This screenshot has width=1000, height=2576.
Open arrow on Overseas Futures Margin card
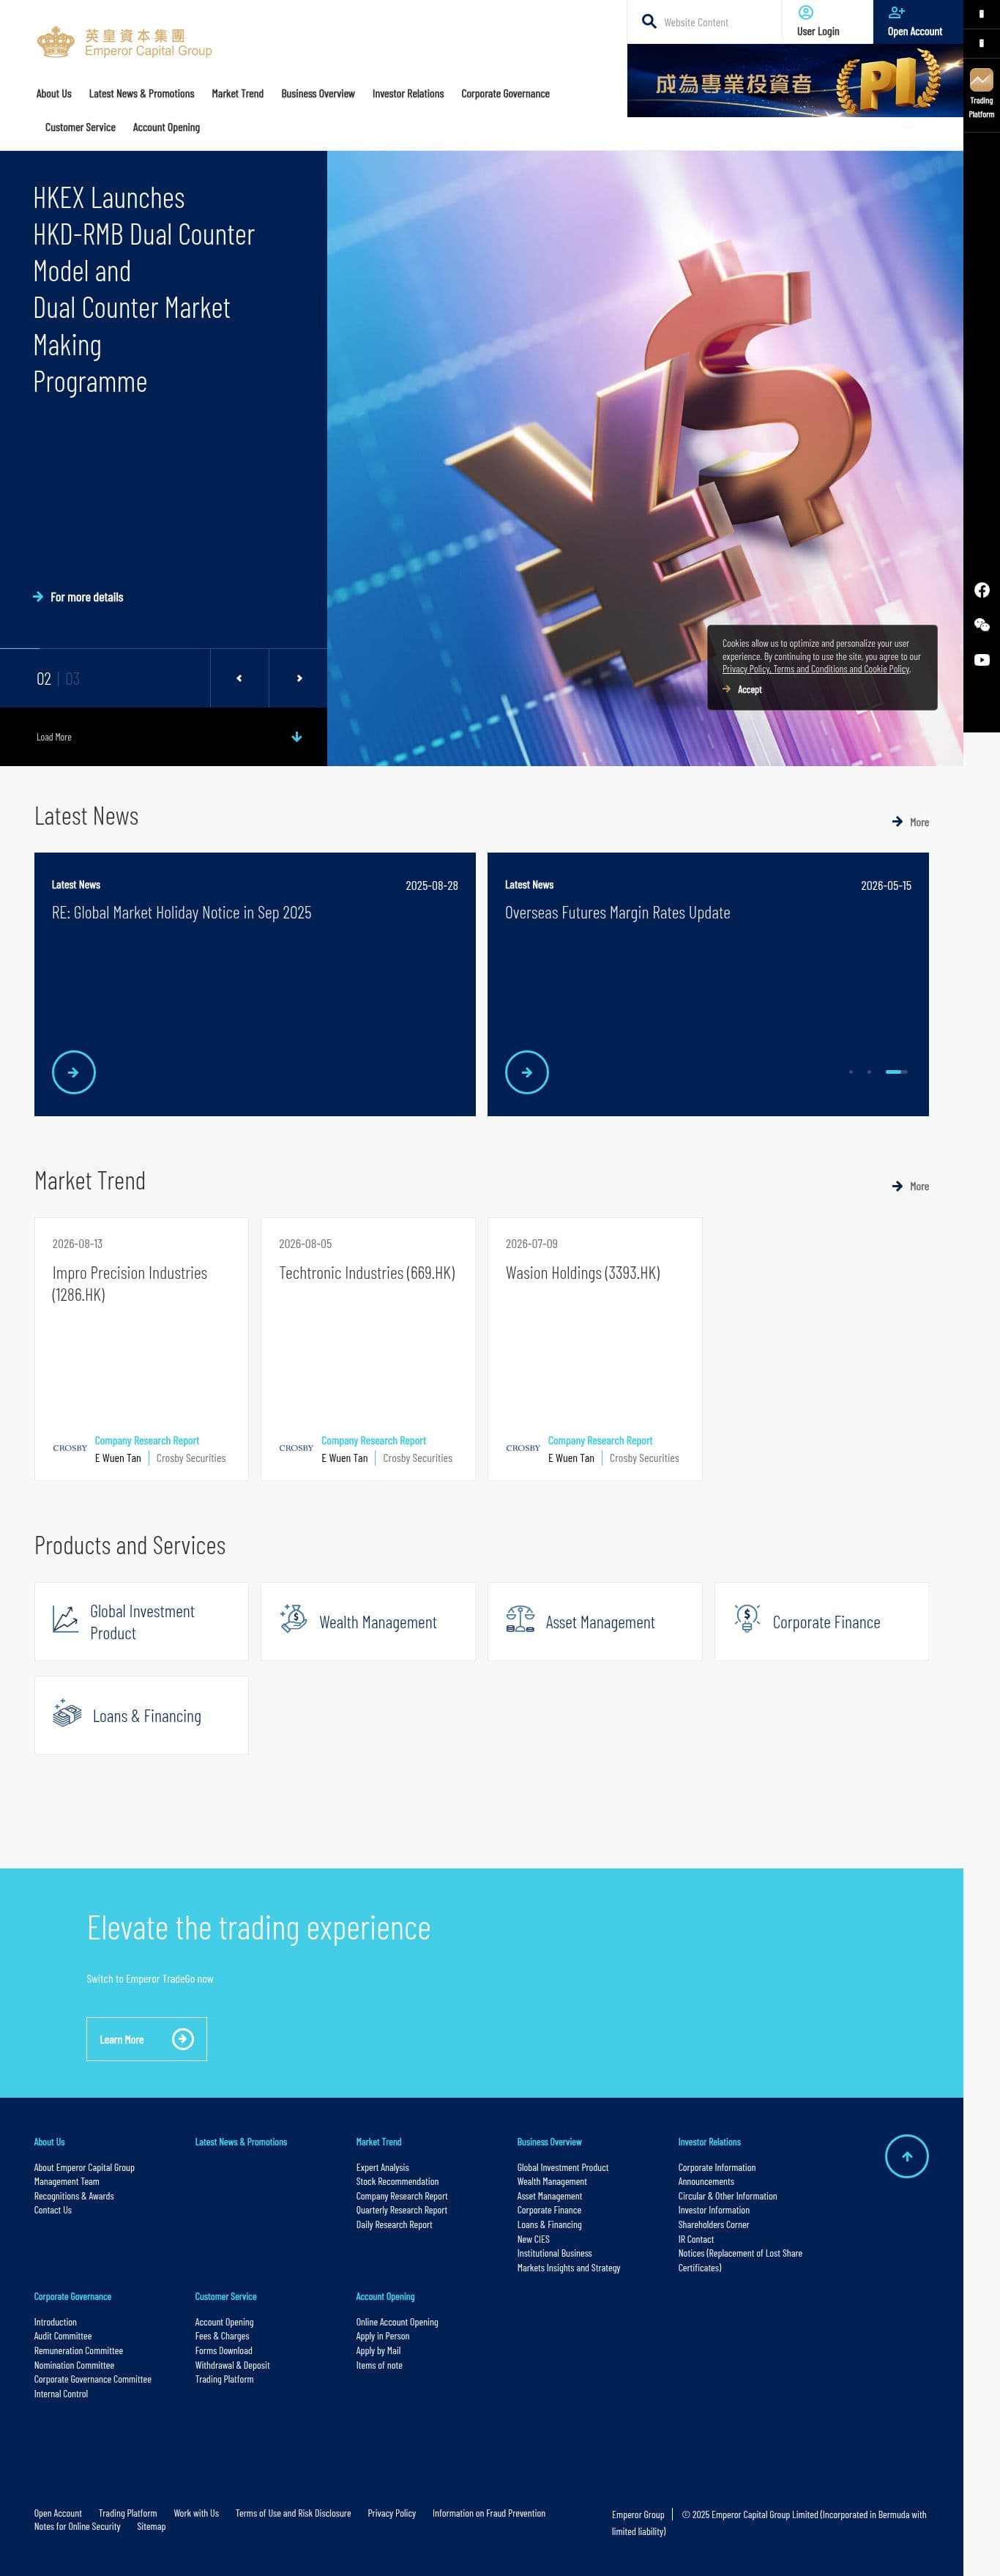click(526, 1072)
